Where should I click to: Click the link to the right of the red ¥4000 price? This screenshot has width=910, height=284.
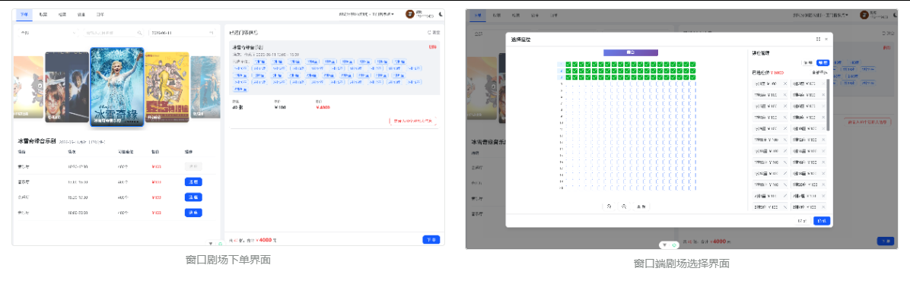point(819,72)
